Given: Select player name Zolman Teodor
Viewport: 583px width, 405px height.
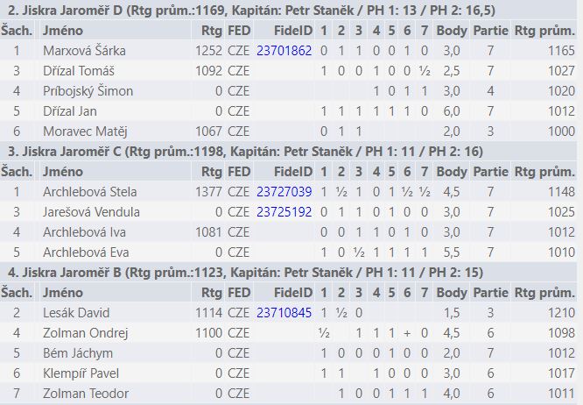Looking at the screenshot, I should [x=86, y=394].
